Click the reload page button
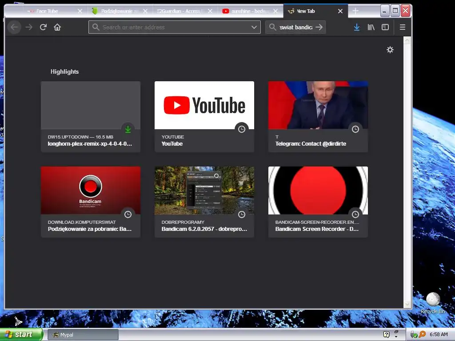 43,27
